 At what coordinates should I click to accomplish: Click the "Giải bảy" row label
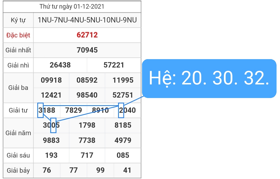[x=18, y=170]
